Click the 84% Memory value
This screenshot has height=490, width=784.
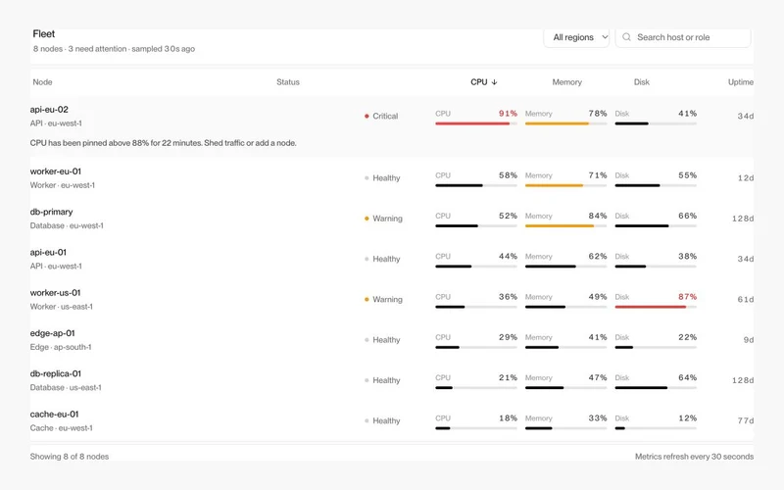(x=598, y=216)
